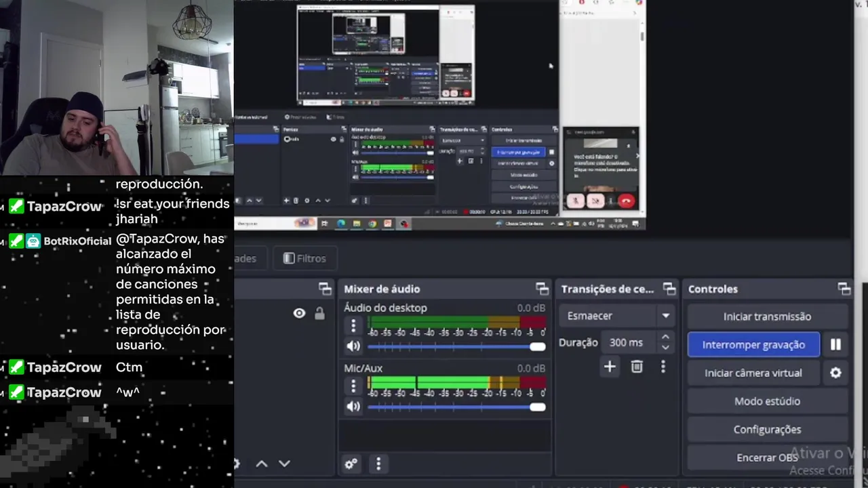Click the Mic/Aux 0.0 dB value
The image size is (868, 488).
click(531, 368)
